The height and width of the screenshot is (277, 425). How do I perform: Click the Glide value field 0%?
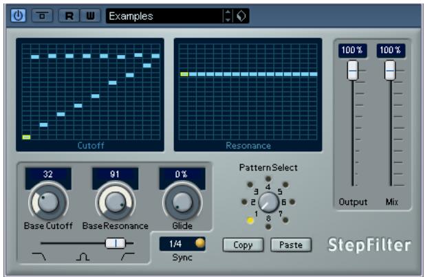pyautogui.click(x=182, y=174)
